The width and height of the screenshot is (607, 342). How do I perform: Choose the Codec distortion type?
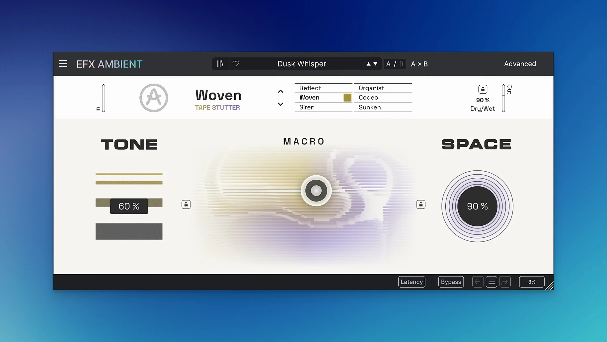pyautogui.click(x=383, y=98)
